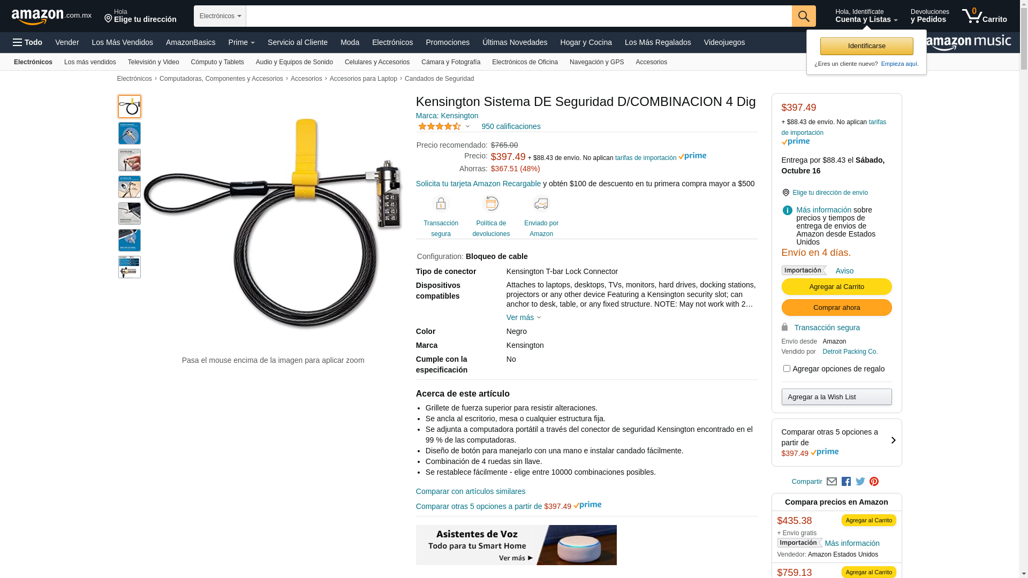Share product on Twitter icon
1028x578 pixels.
(x=860, y=482)
